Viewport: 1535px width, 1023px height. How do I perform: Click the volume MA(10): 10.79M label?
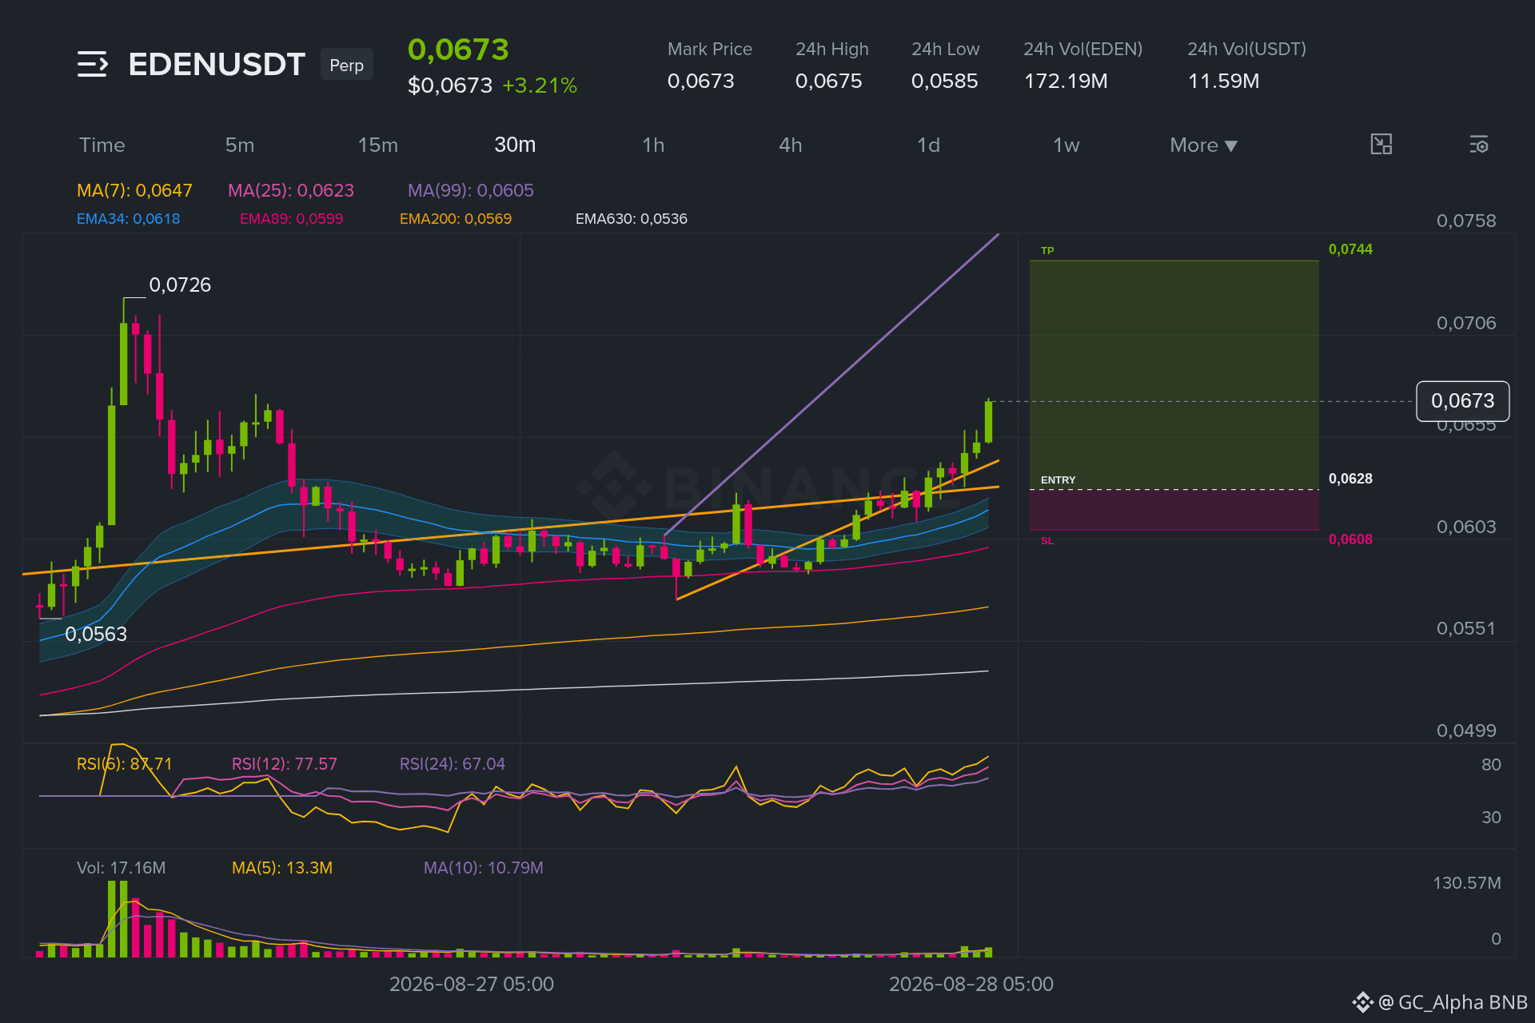coord(484,868)
